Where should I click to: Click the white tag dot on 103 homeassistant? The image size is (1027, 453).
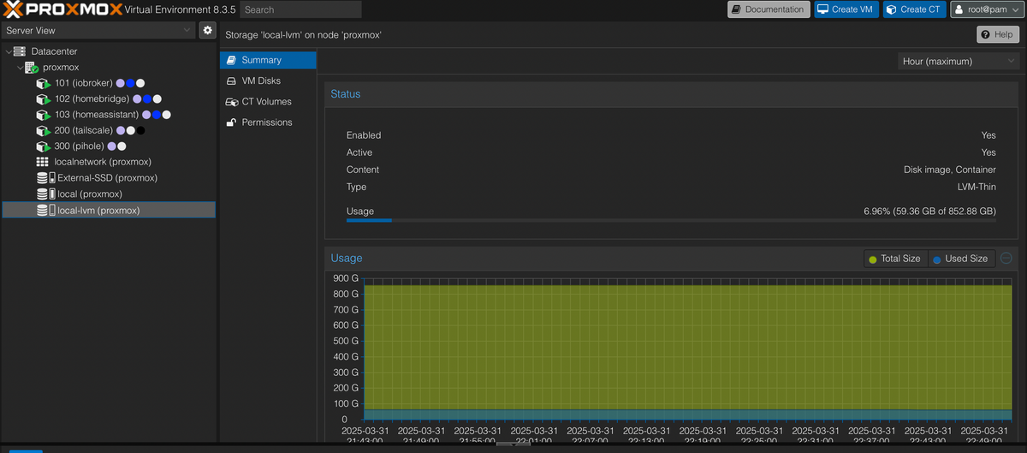pyautogui.click(x=167, y=115)
